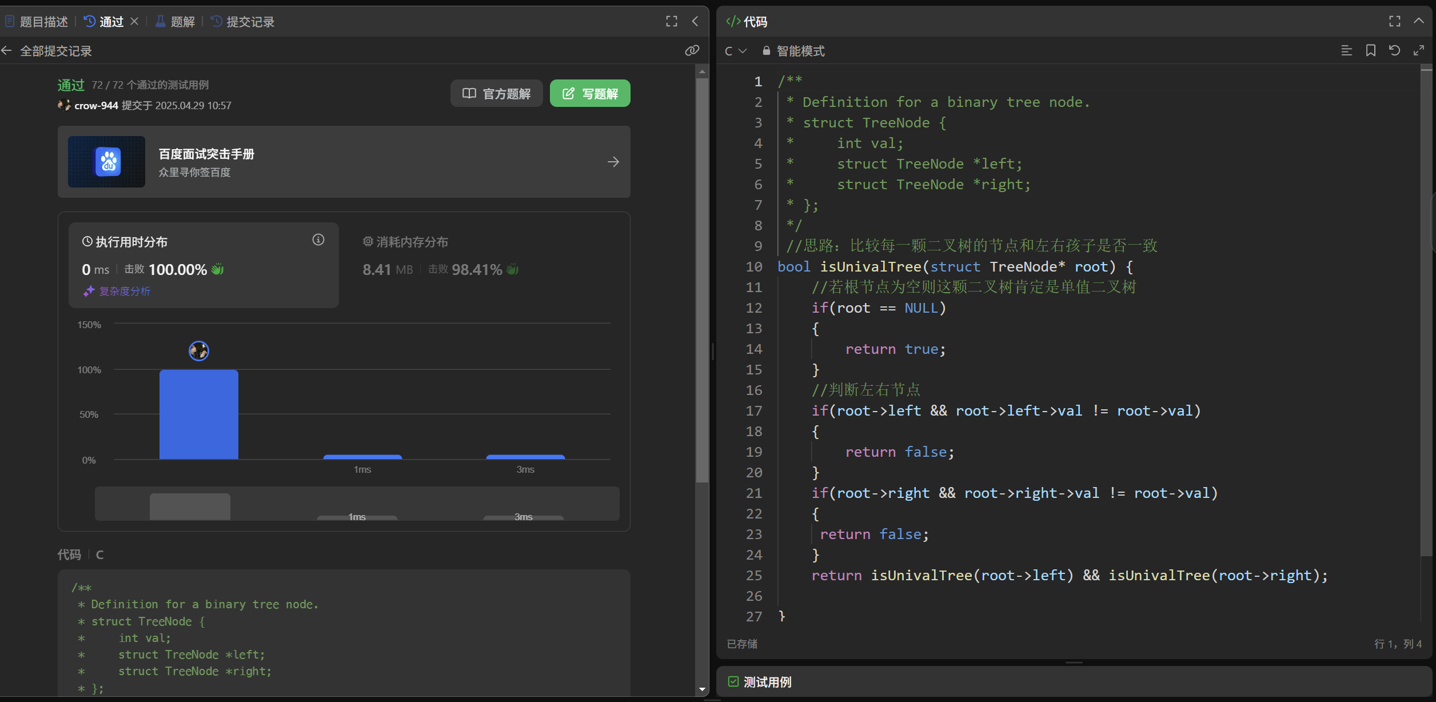Click the bookmark icon in editor toolbar
This screenshot has width=1436, height=702.
tap(1370, 51)
